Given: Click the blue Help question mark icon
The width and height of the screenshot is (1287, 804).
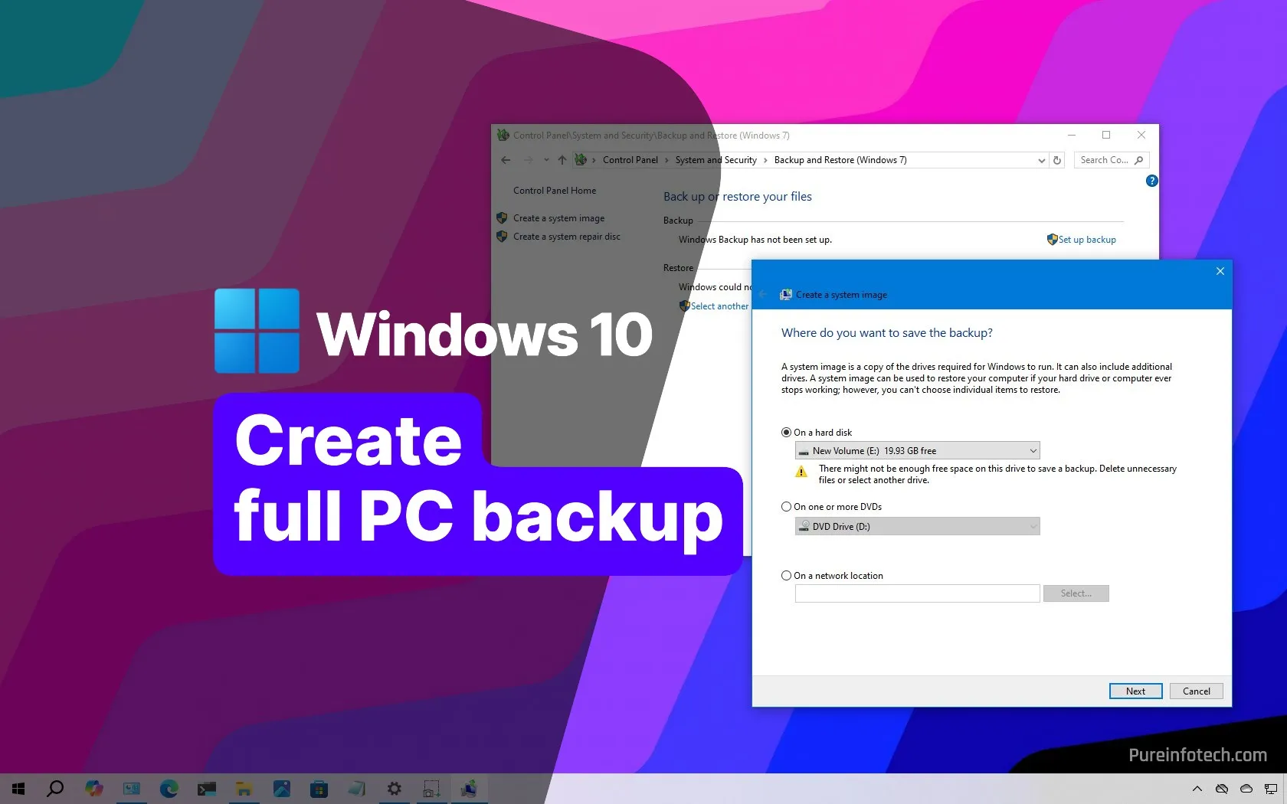Looking at the screenshot, I should tap(1151, 181).
